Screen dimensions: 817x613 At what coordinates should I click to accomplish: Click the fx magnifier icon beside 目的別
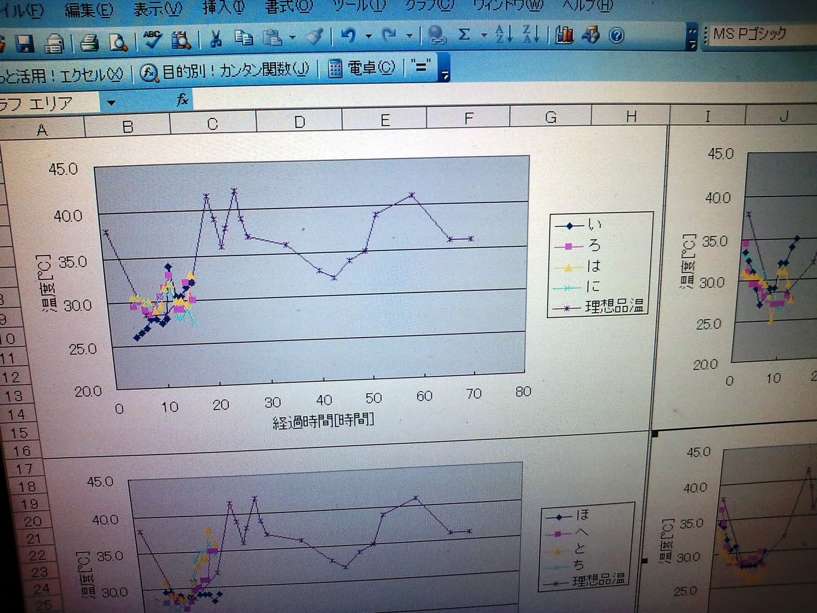149,73
